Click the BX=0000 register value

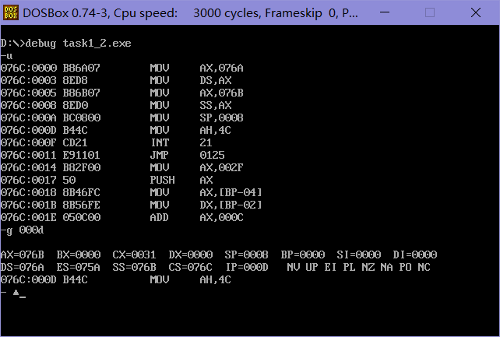(x=79, y=255)
